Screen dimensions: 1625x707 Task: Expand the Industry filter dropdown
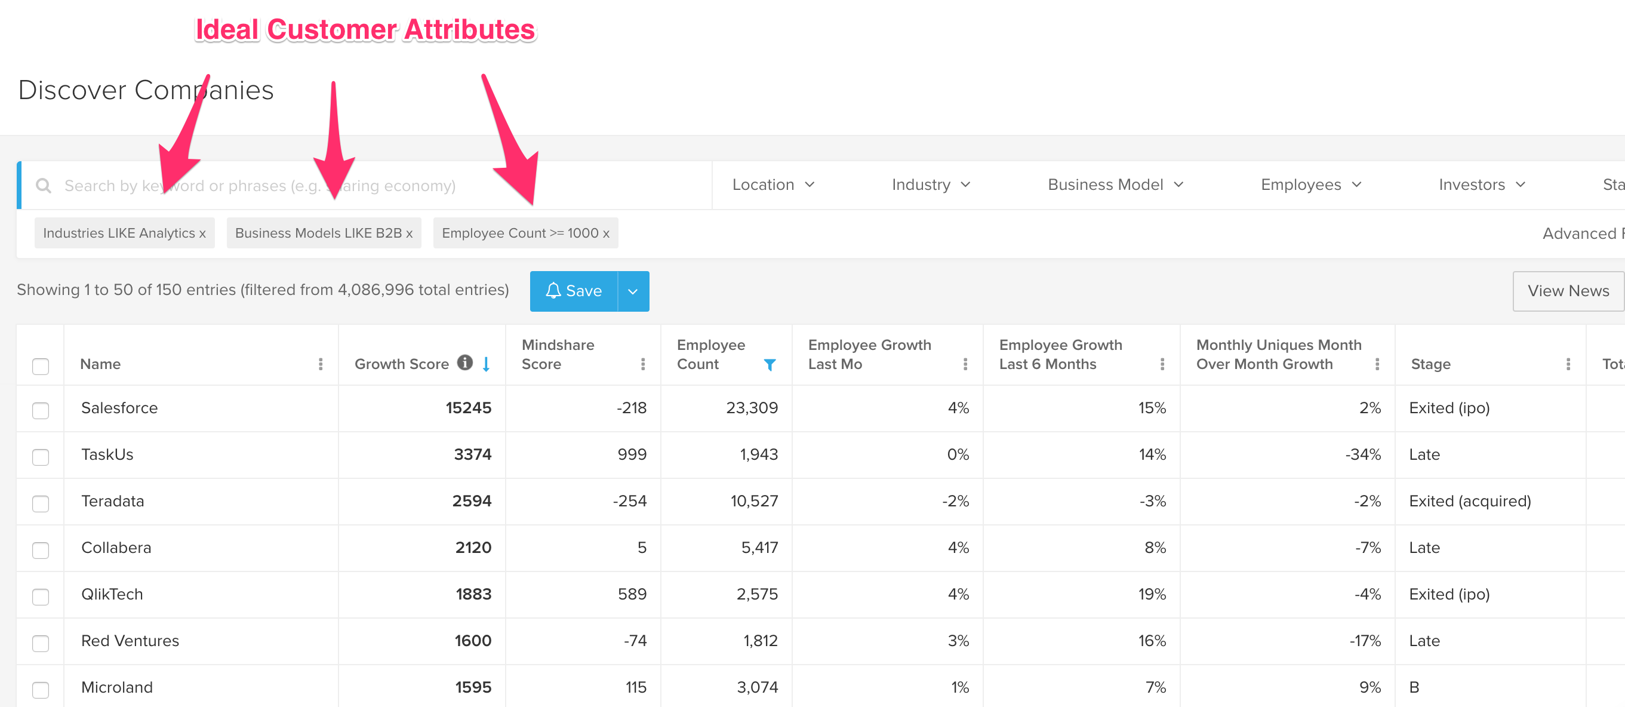click(931, 185)
